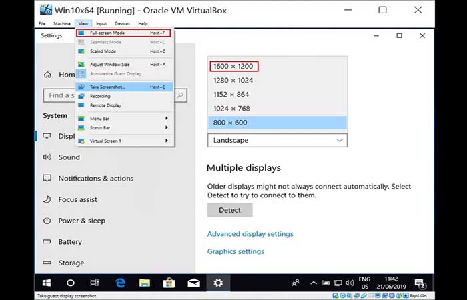Expand the Virtual Screen 1 submenu

tap(124, 141)
